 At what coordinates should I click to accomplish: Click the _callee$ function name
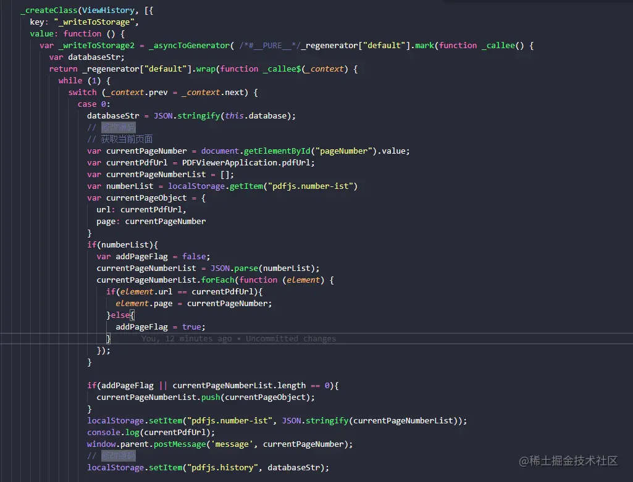tap(282, 69)
